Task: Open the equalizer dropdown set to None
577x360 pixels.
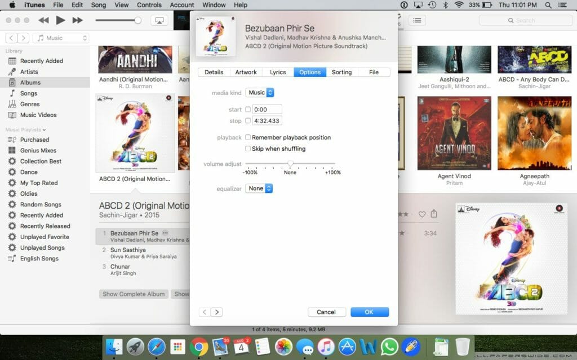Action: (259, 188)
